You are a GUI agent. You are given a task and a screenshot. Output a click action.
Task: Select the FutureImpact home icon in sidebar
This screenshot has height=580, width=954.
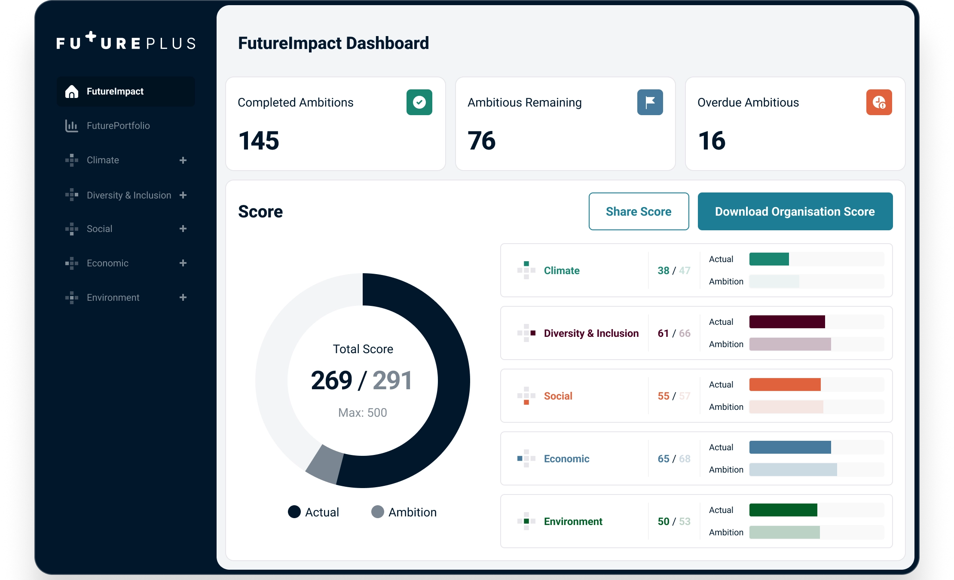[x=72, y=91]
